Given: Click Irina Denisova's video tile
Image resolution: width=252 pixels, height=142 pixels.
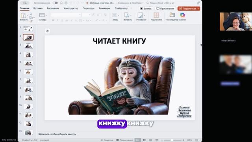Looking at the screenshot, I should click(x=235, y=21).
